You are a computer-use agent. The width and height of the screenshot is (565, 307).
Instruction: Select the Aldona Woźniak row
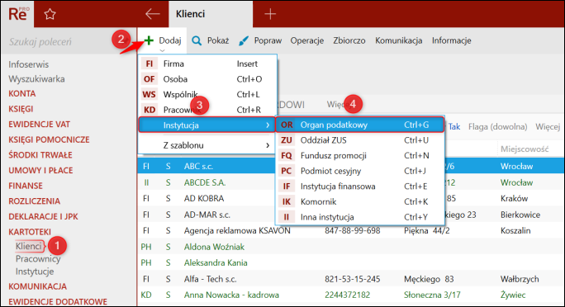(350, 247)
